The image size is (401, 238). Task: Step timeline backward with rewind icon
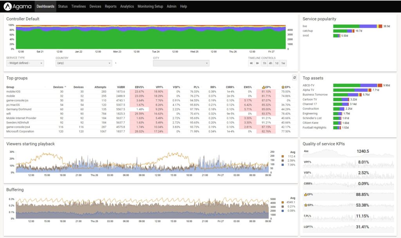(x=251, y=63)
